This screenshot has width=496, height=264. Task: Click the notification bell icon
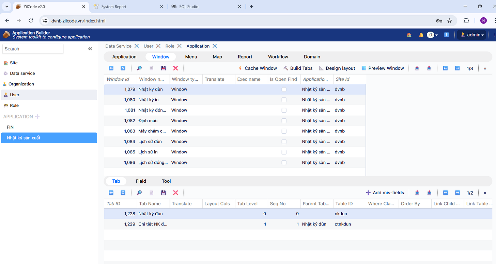tap(421, 35)
